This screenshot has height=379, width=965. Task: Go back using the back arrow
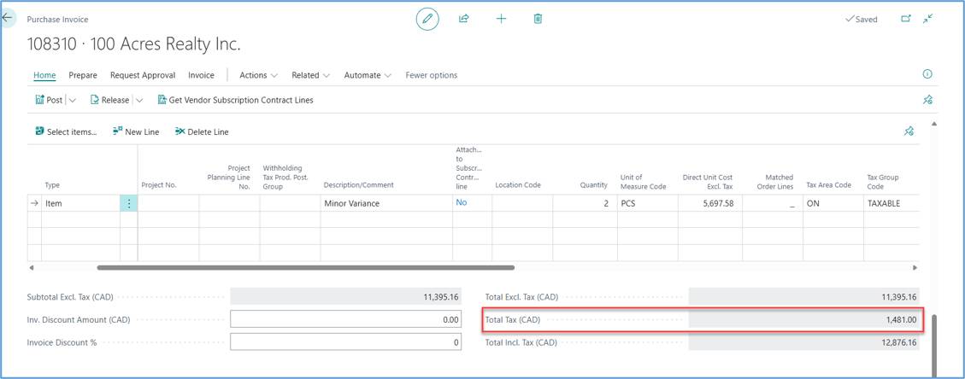coord(7,18)
